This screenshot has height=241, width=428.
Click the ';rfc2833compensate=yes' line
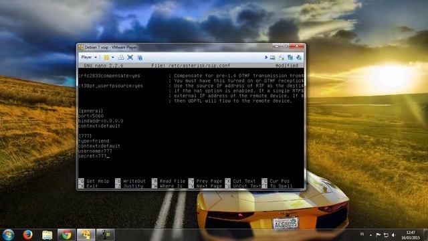click(x=109, y=76)
